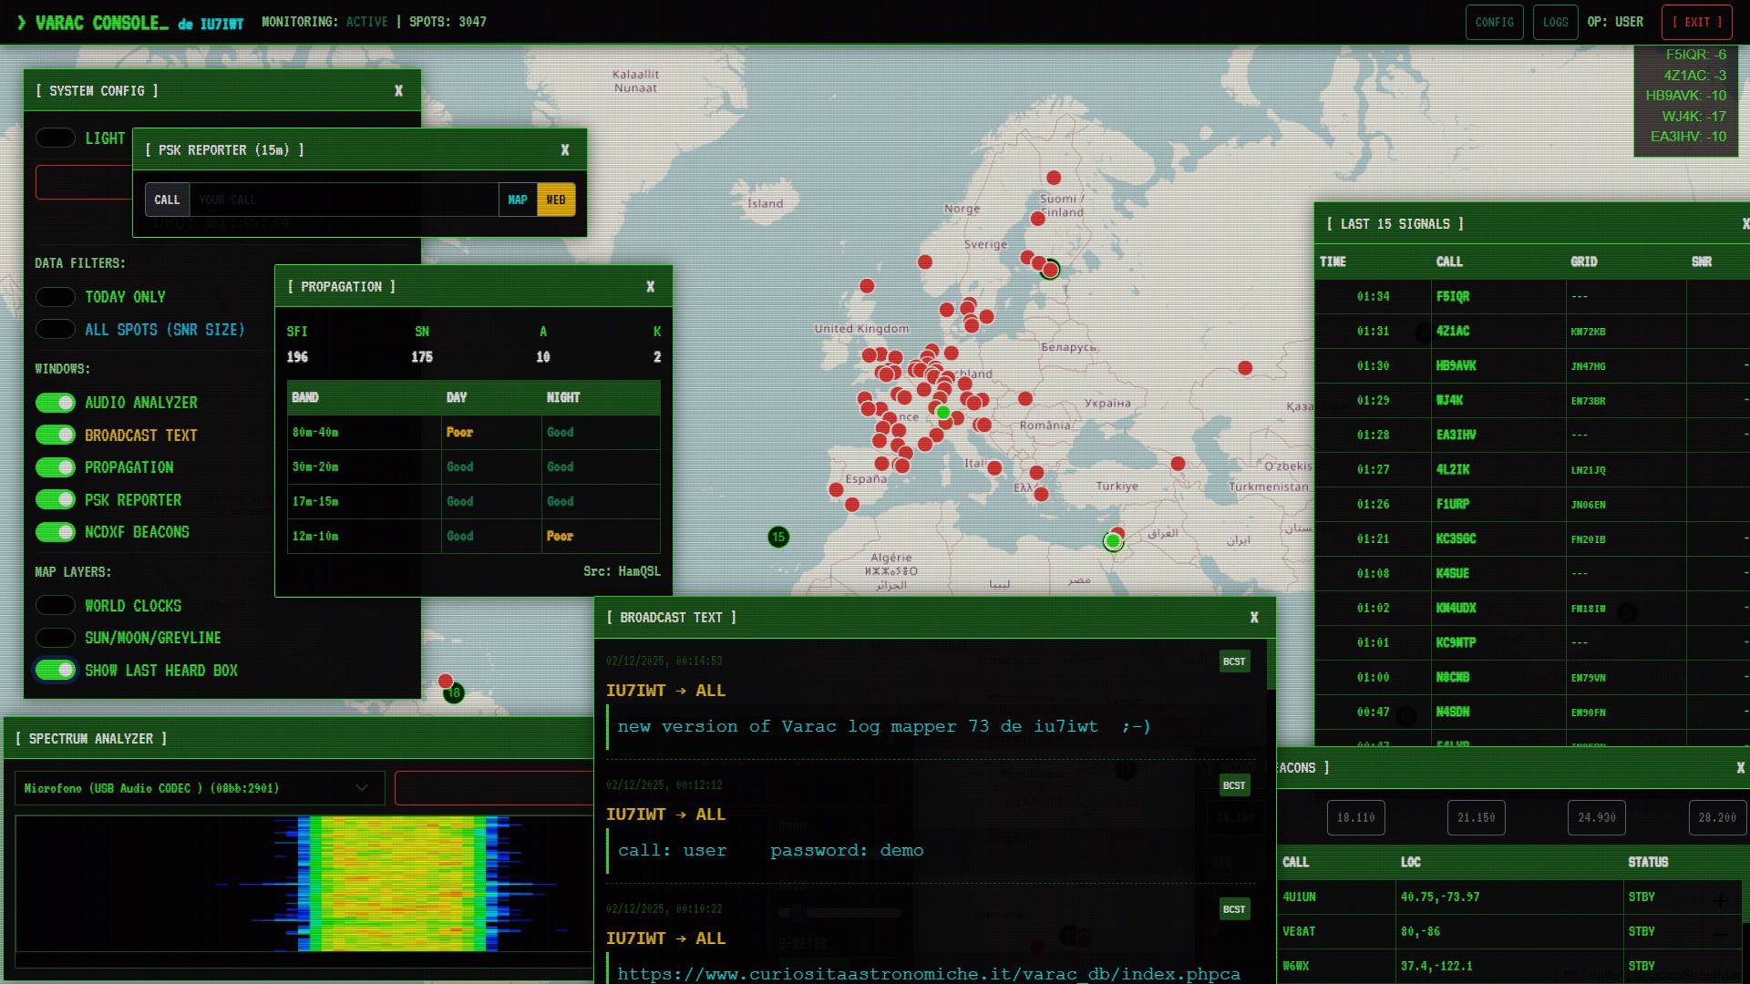Click the green cluster marker labeled 15
The image size is (1750, 984).
click(778, 537)
